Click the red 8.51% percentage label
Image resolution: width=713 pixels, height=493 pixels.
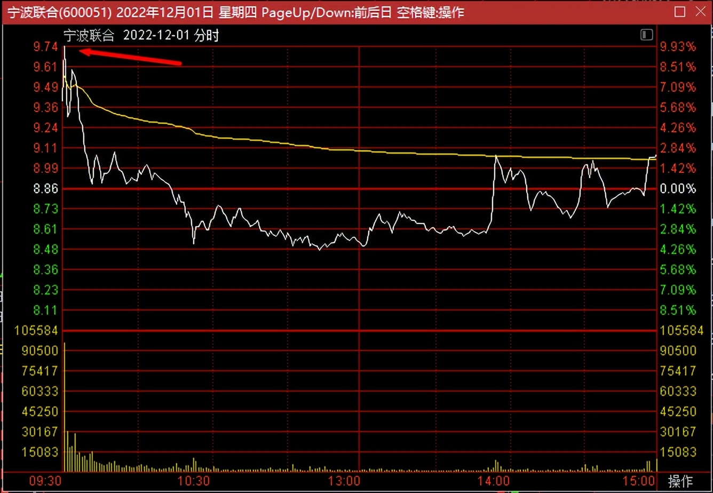point(678,67)
